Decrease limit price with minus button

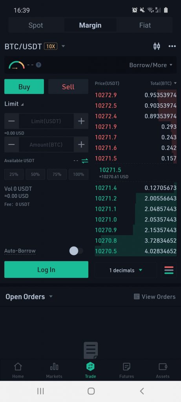point(11,121)
